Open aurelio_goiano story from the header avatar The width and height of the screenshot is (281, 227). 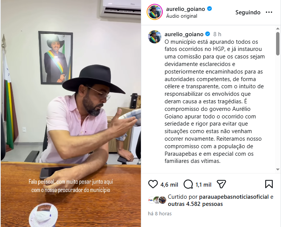tap(154, 12)
